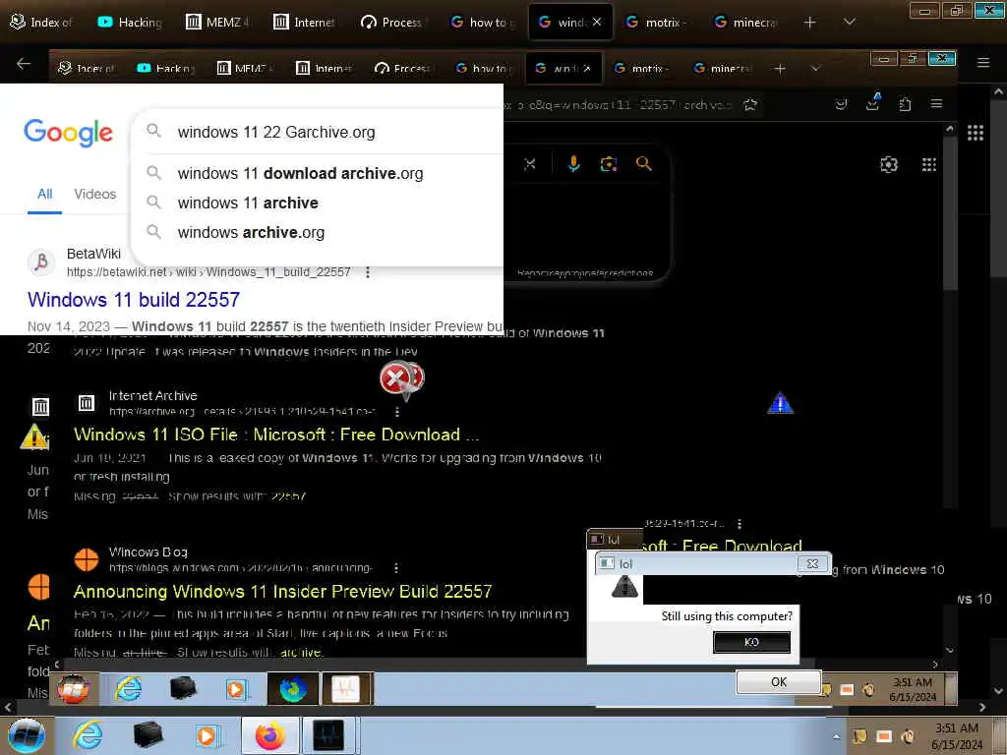The width and height of the screenshot is (1007, 755).
Task: Open more options dots for Windows Blog result
Action: tap(395, 568)
